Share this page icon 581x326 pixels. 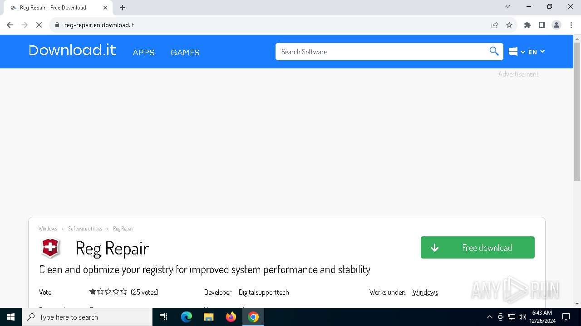pyautogui.click(x=495, y=25)
